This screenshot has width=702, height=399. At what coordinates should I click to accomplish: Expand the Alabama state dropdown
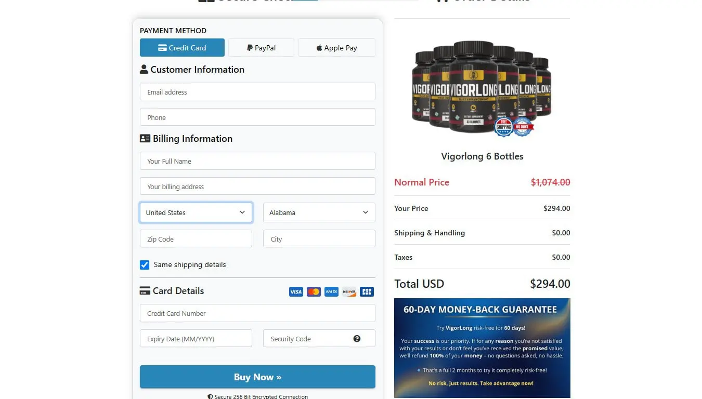(x=319, y=212)
